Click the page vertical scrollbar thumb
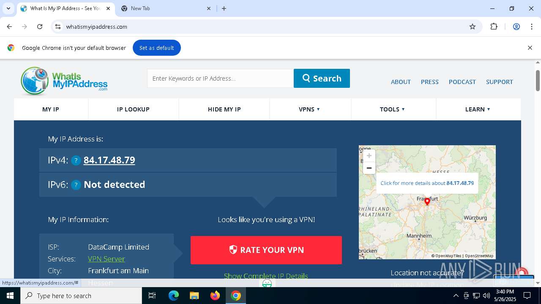This screenshot has height=304, width=541. pos(538,80)
